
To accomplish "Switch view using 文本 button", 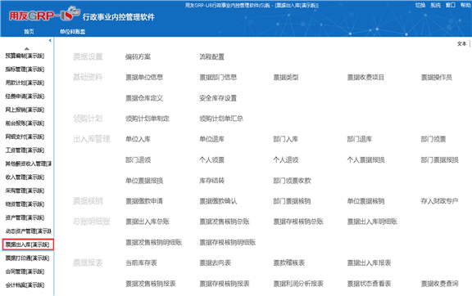I will click(x=462, y=44).
